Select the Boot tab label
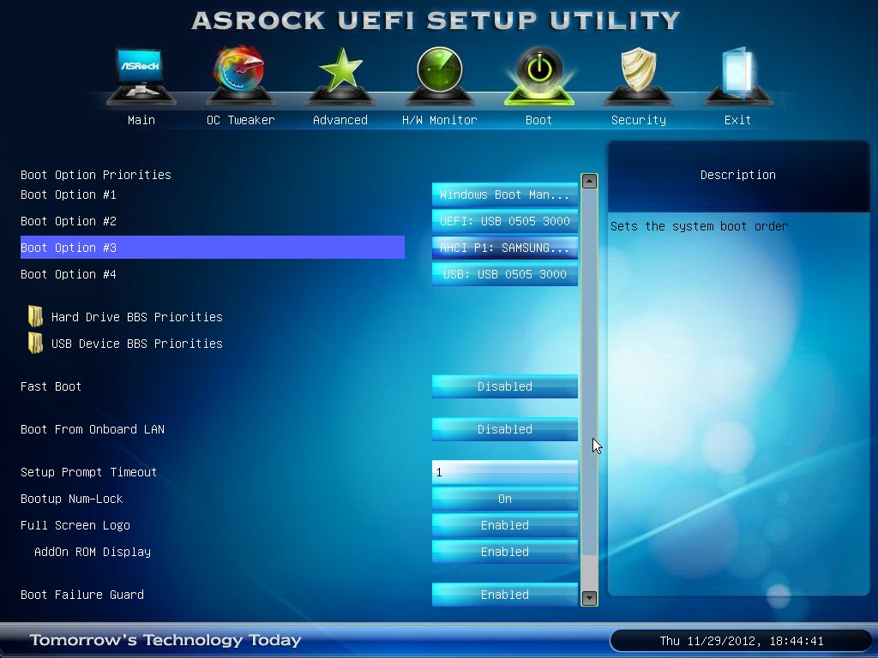The height and width of the screenshot is (658, 878). pos(538,120)
